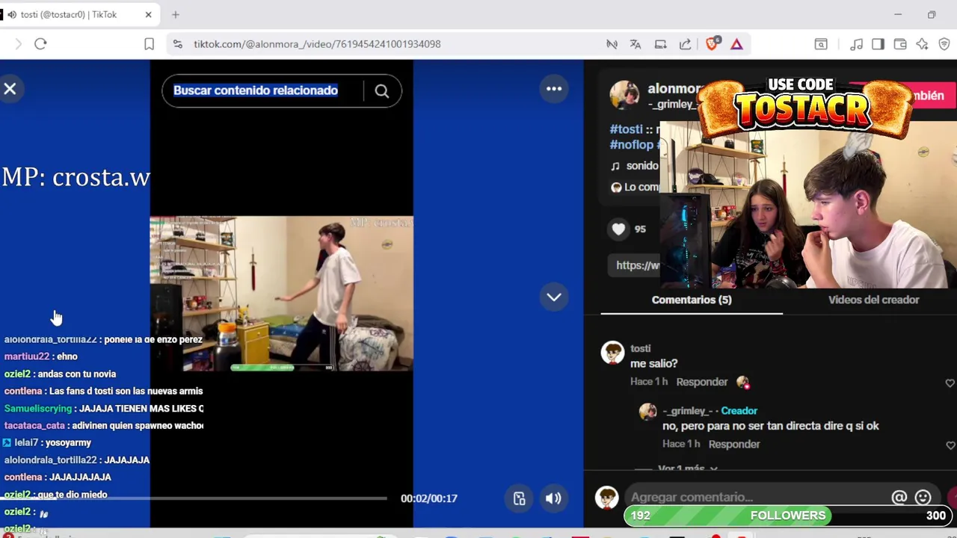Screen dimensions: 957x538
Task: Click 'oziel2 : que te dio miedo' message
Action: click(56, 494)
